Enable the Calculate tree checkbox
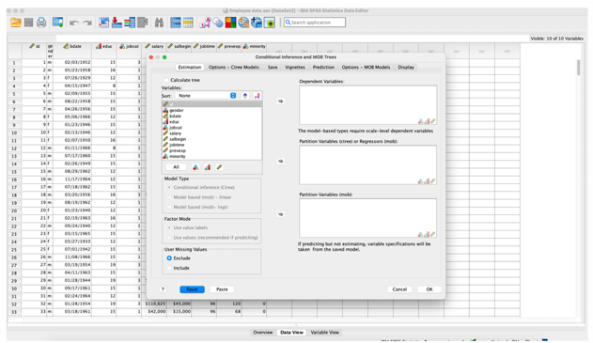Viewport: 593px width, 343px height. [166, 80]
